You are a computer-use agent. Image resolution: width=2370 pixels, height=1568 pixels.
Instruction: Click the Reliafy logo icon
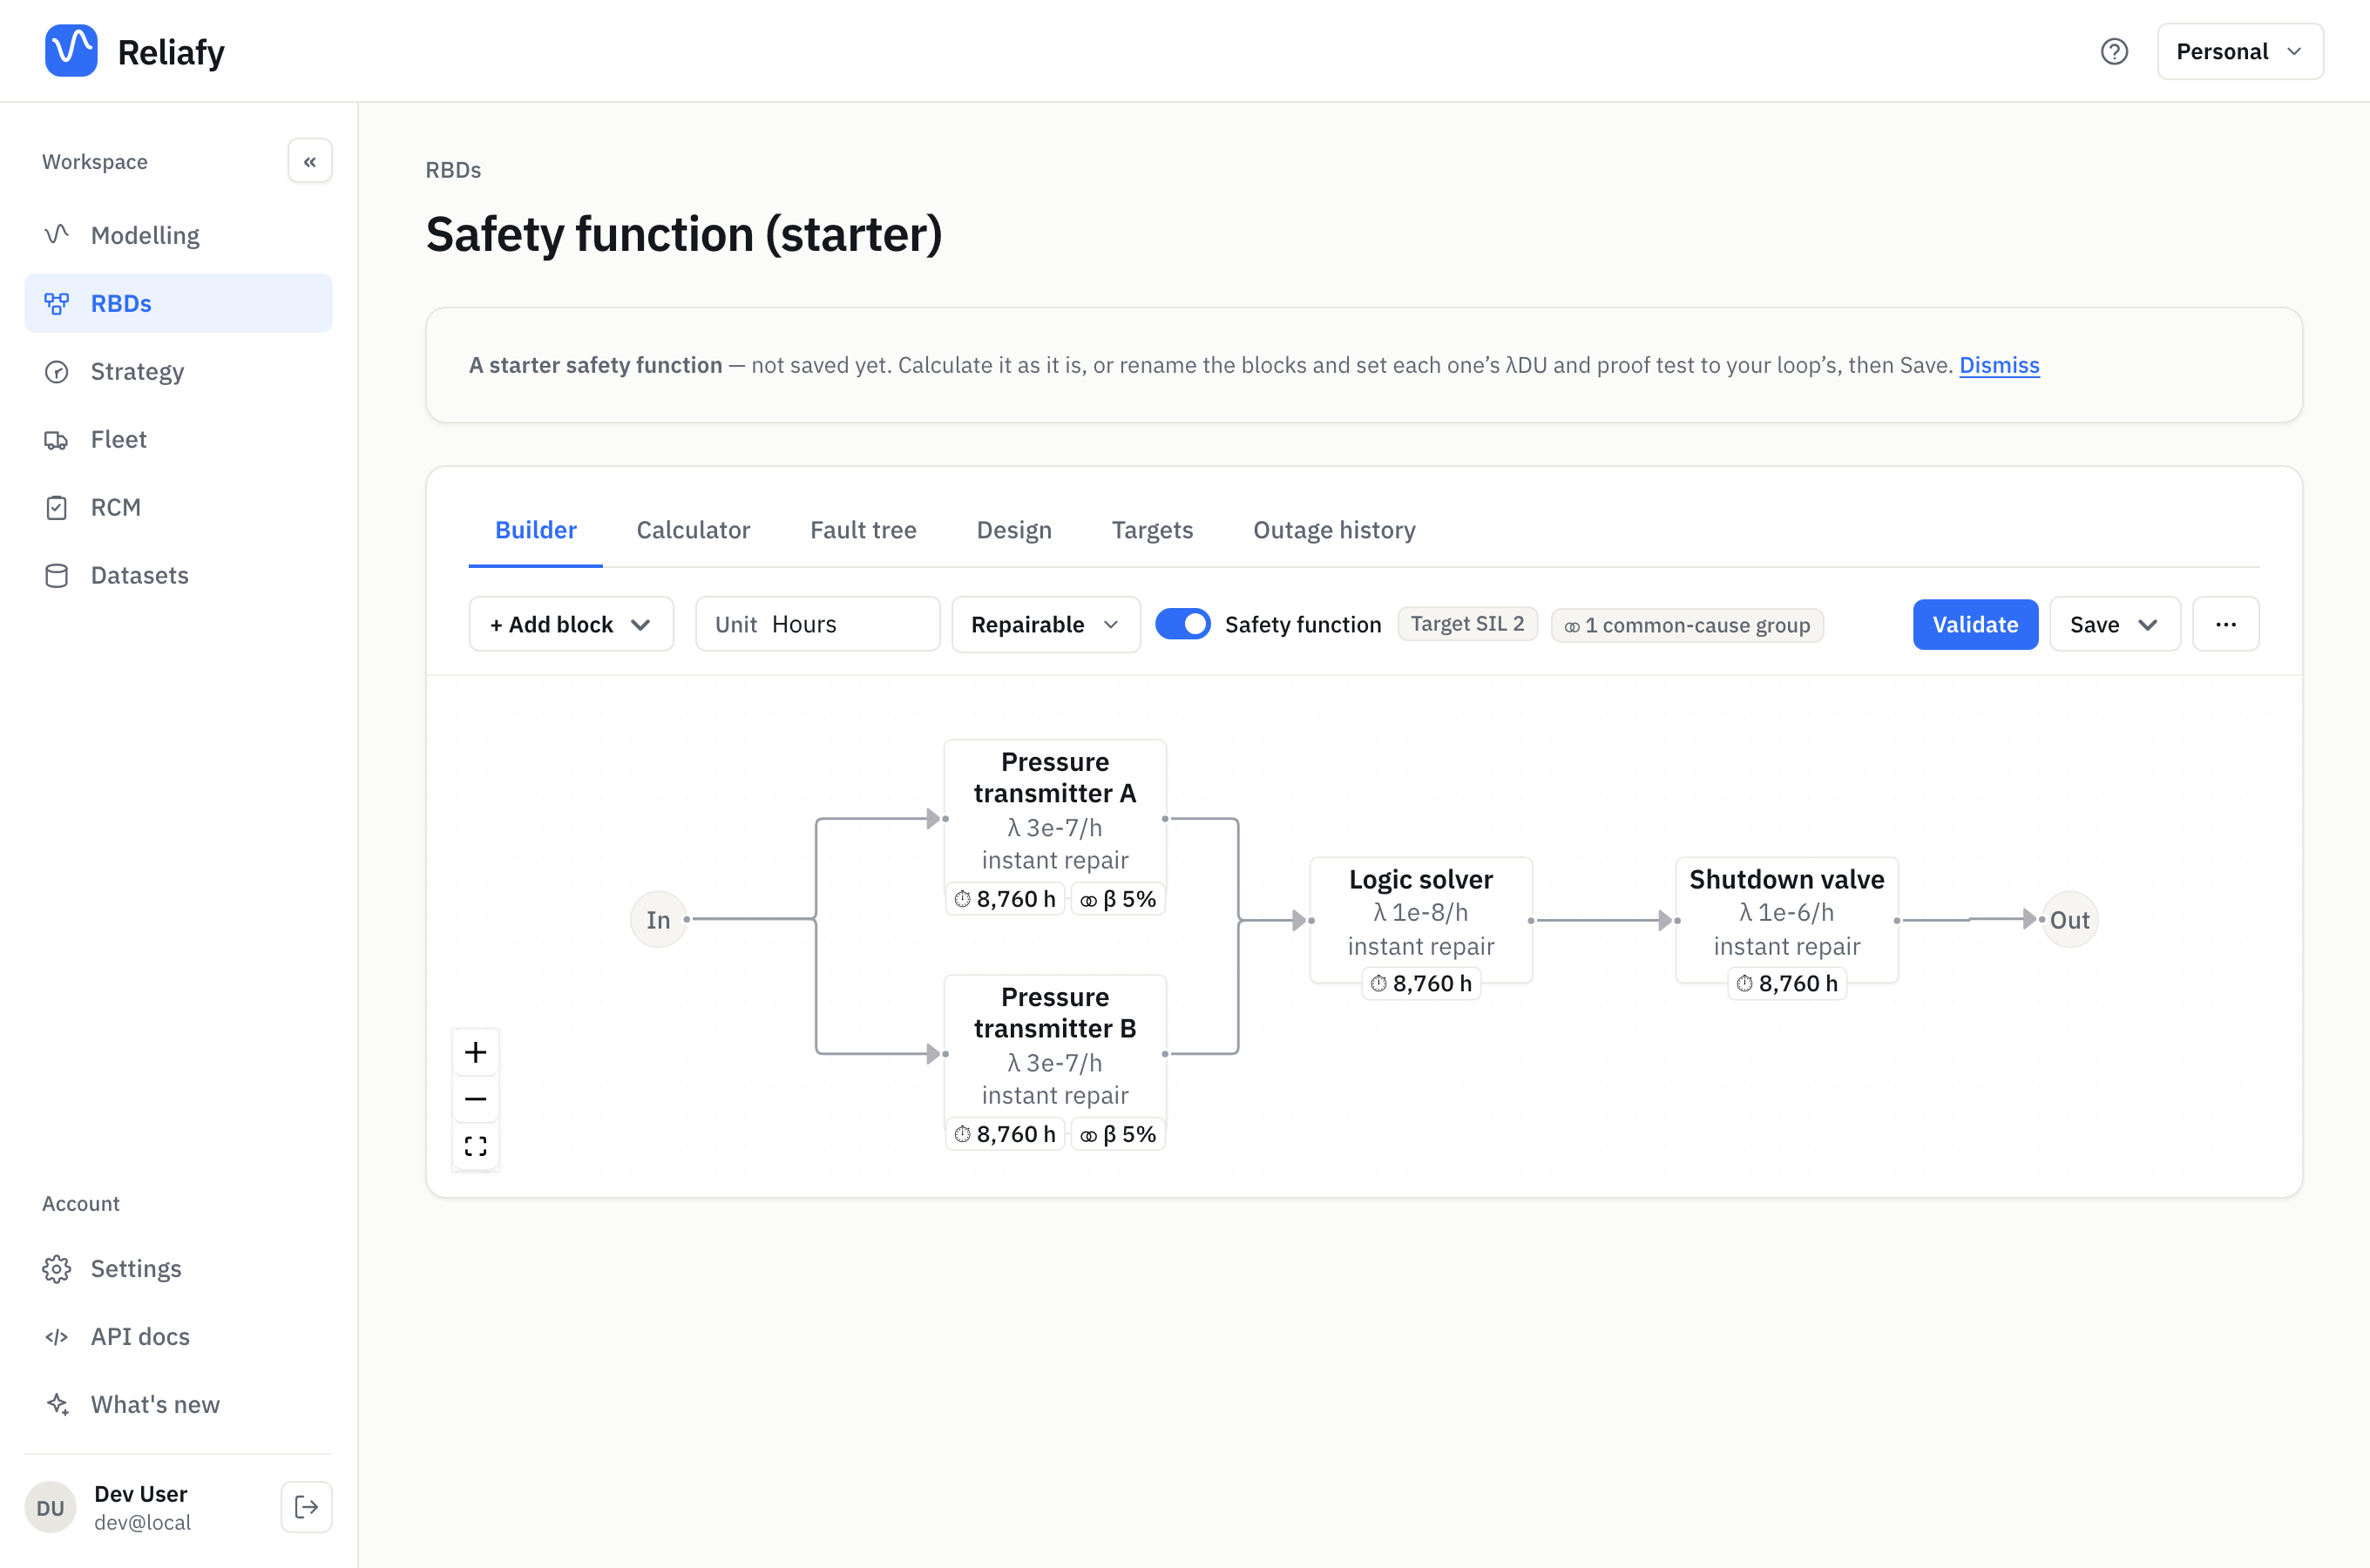pos(71,51)
